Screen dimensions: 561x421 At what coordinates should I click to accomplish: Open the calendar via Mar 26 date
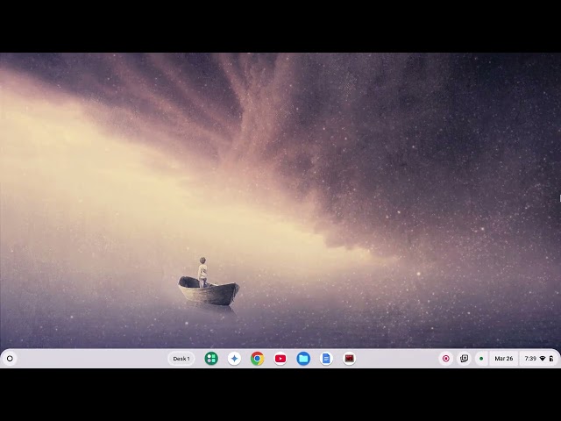pos(504,359)
